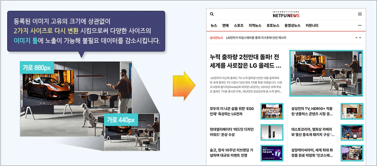
Task: Click thumbnail beside 삼성전자 TV HDR10+ article
Action: (352, 112)
